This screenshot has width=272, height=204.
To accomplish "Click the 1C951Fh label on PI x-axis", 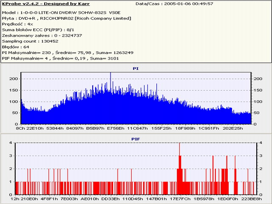I will click(209, 128).
